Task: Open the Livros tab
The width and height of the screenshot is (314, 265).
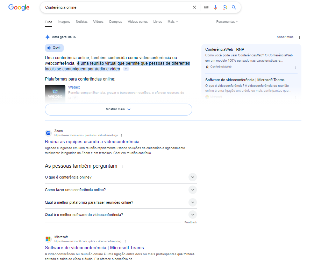Action: pyautogui.click(x=158, y=22)
